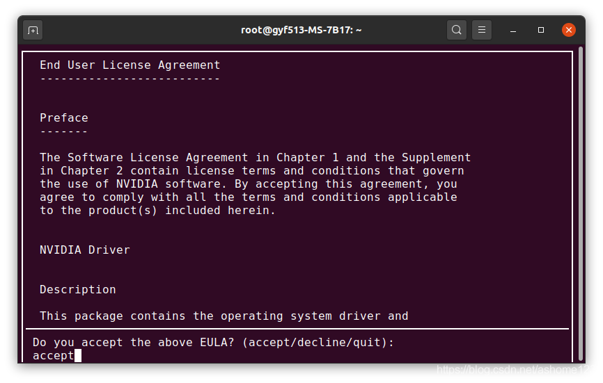Click the line 'This package contains the operating system driver and'

[x=224, y=316]
